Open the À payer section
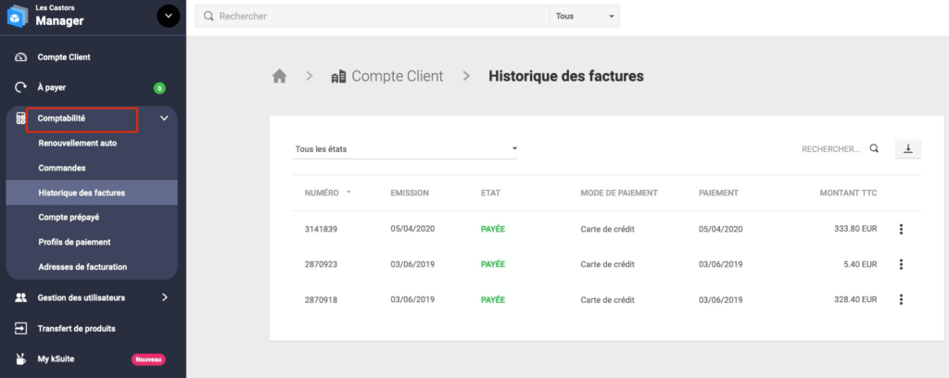Screen dimensions: 949x378 click(x=52, y=88)
